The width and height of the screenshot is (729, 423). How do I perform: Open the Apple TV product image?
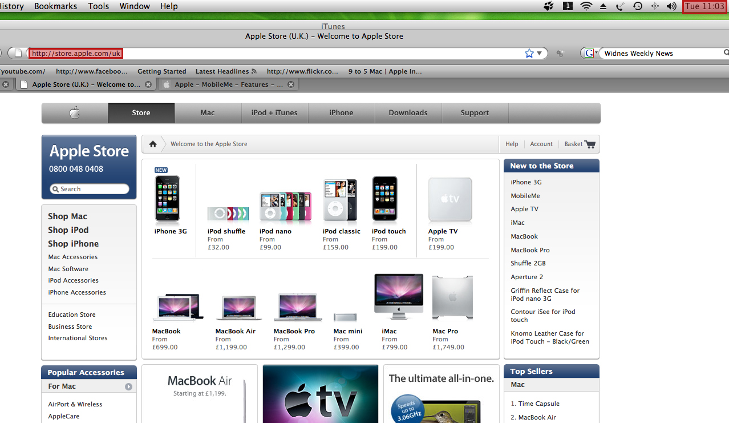coord(451,199)
